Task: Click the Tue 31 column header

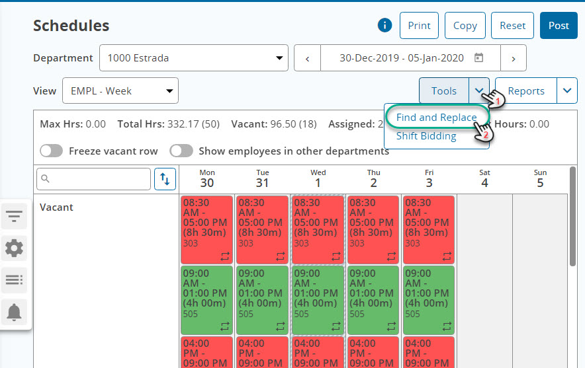Action: tap(262, 178)
